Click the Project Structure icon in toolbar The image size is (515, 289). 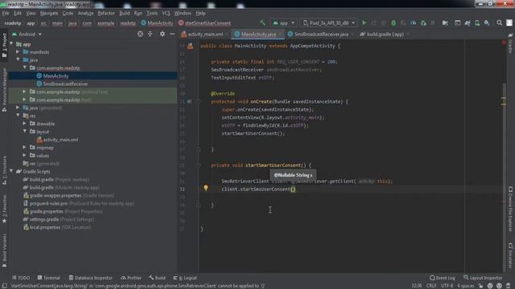445,23
